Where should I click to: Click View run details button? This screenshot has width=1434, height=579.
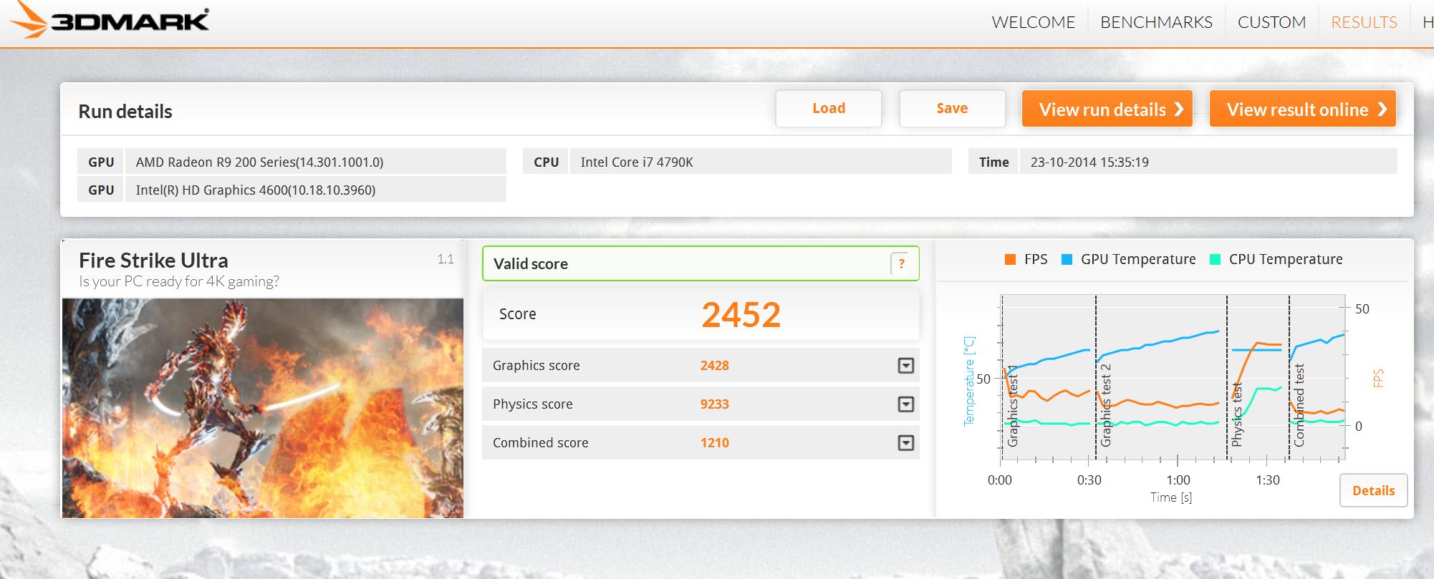[1107, 109]
